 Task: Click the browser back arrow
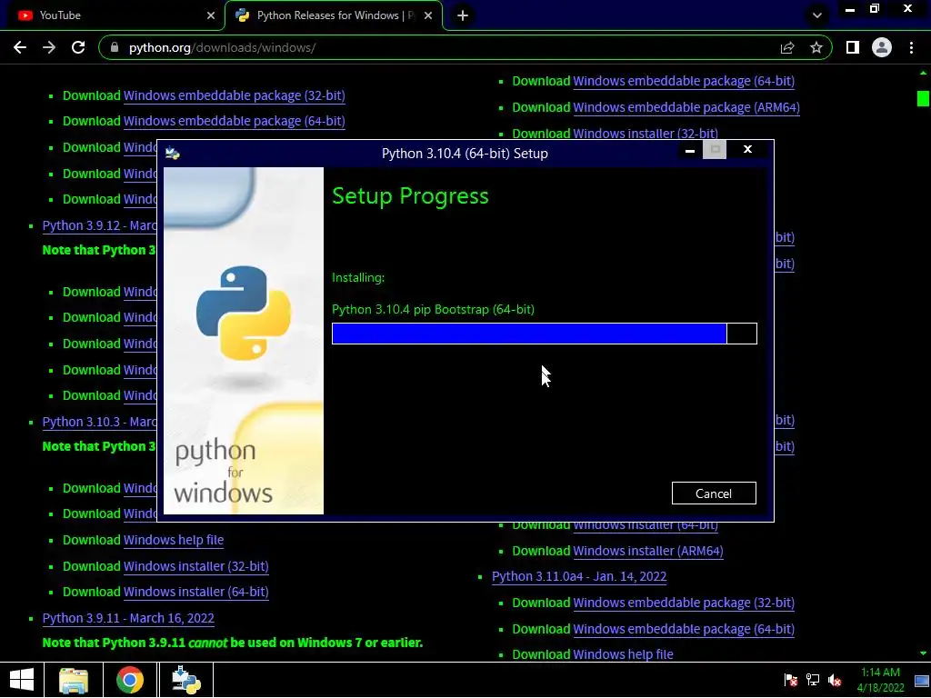20,47
